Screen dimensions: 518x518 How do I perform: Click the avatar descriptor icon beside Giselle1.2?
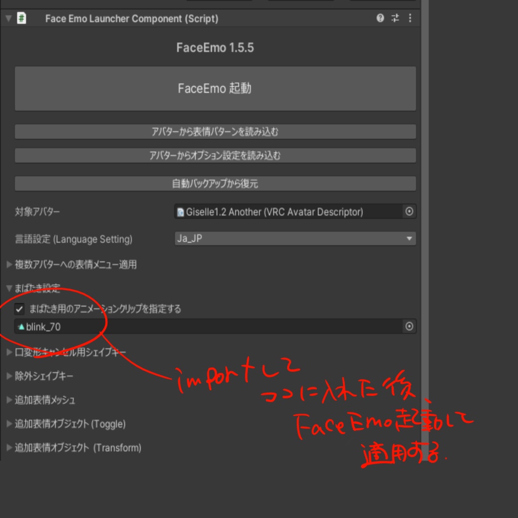click(181, 212)
